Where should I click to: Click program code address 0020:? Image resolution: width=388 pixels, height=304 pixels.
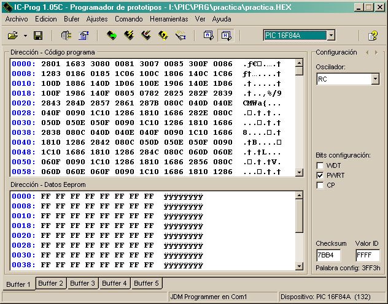point(23,103)
